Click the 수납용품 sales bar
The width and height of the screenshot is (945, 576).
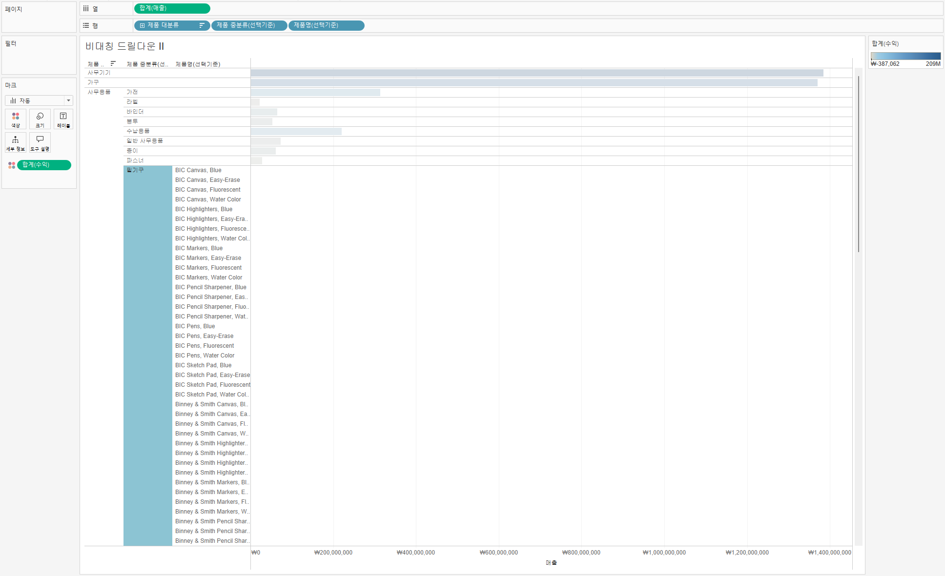click(x=296, y=131)
